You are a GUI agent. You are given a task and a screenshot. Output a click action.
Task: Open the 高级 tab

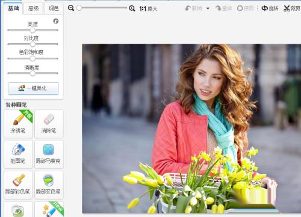(x=33, y=8)
